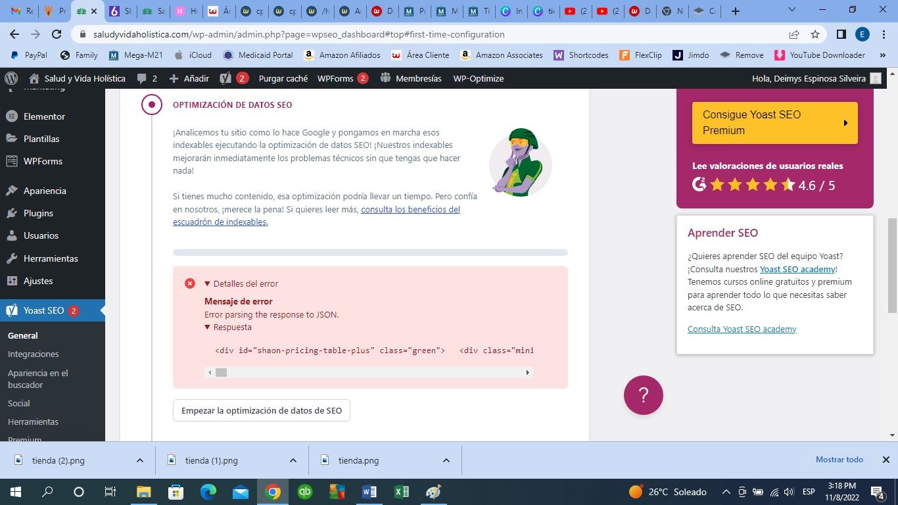Click the Elementor icon in the sidebar
Viewport: 898px width, 505px height.
coord(12,116)
